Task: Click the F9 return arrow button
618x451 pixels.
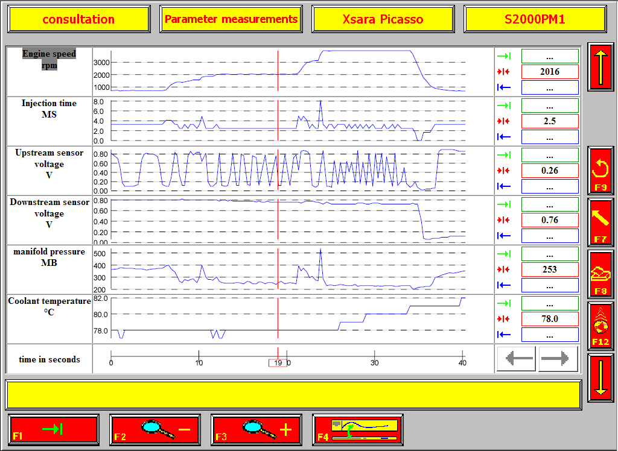Action: [x=600, y=171]
